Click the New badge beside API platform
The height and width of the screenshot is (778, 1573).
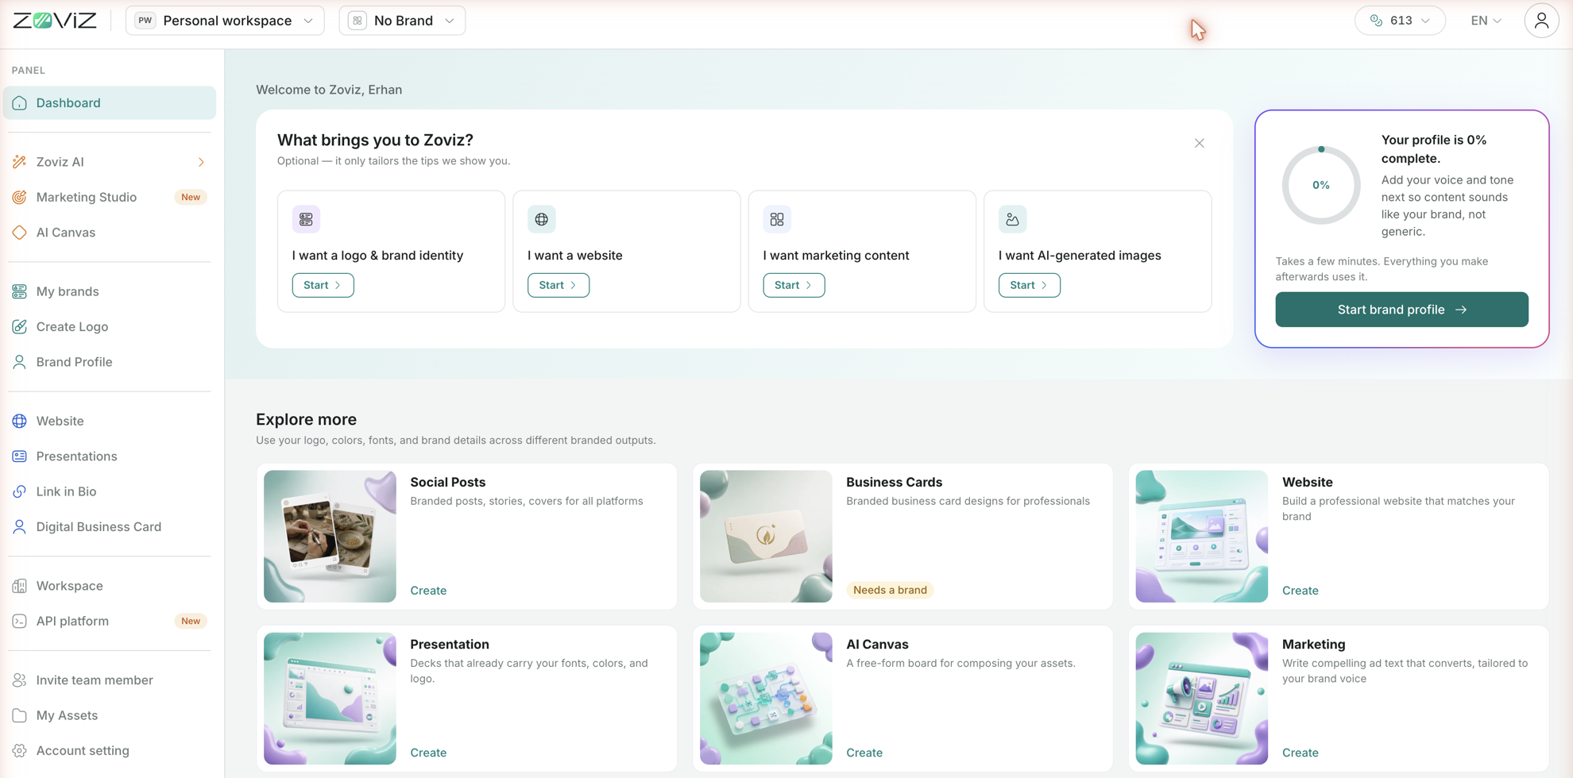(x=191, y=621)
